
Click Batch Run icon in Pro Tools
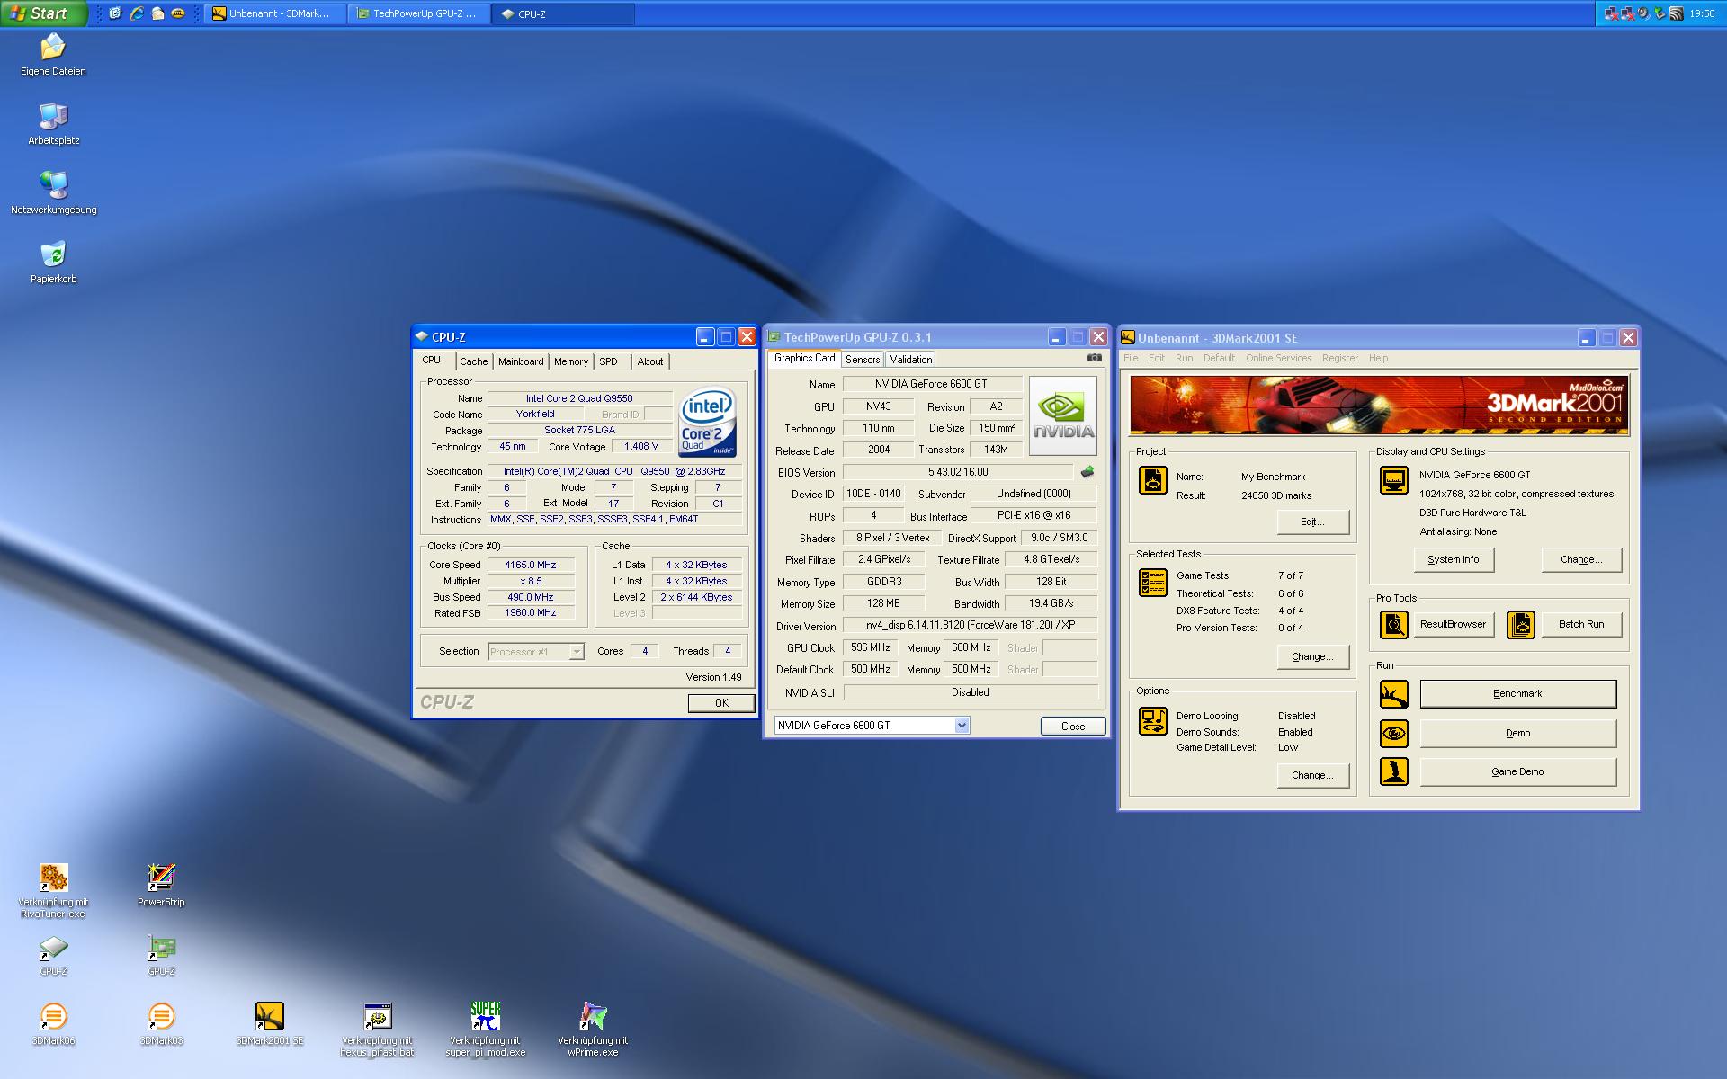[1521, 624]
